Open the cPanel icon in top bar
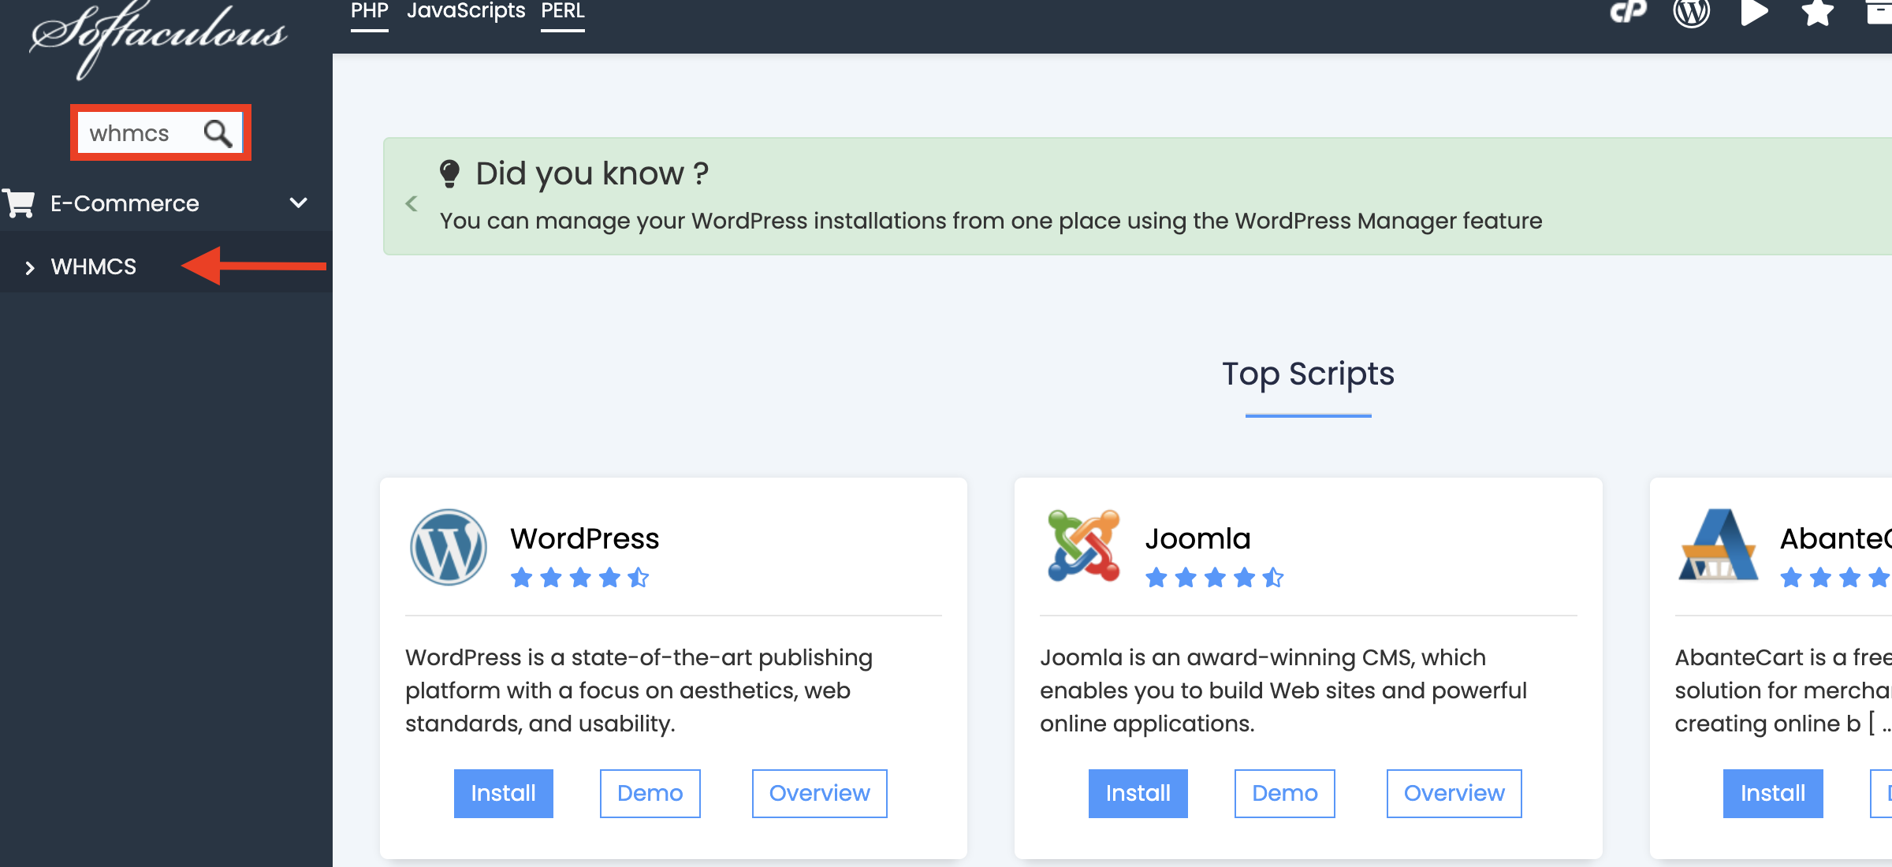Viewport: 1892px width, 867px height. pos(1628,12)
